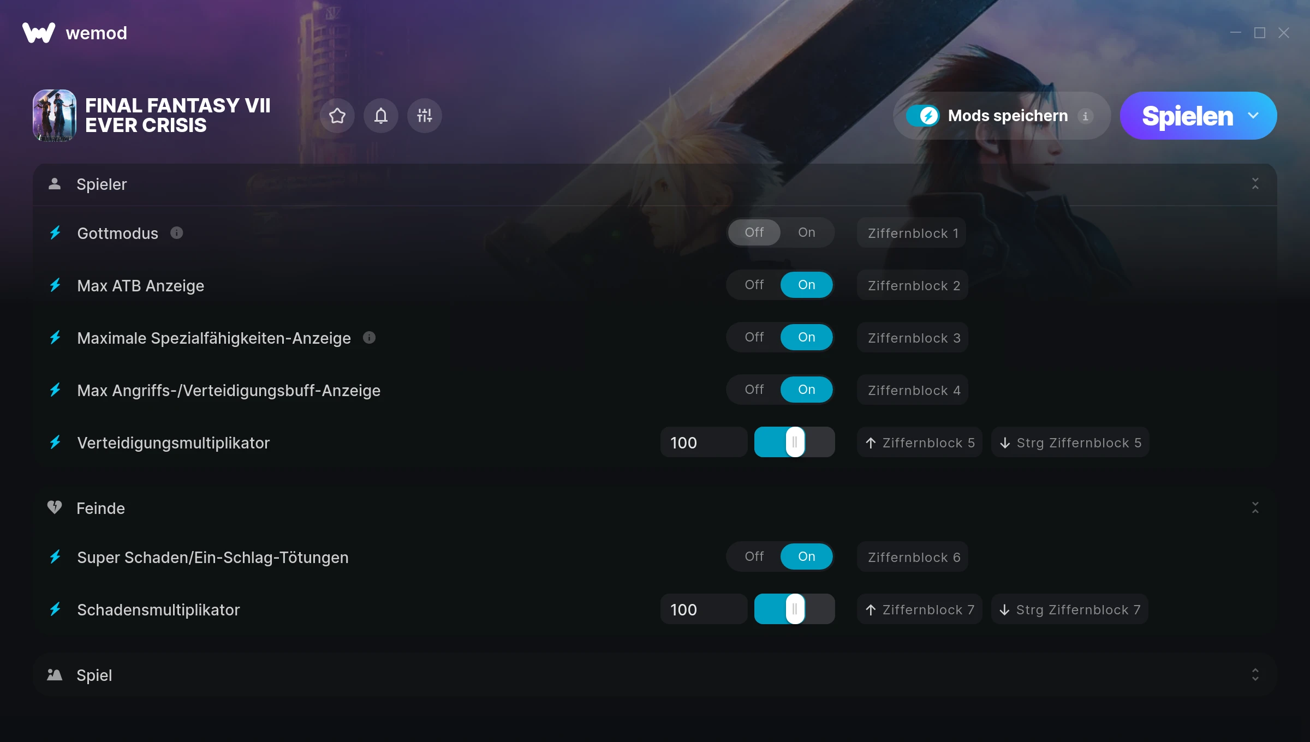Click the Verteidigungsmultiplikator slider handle
Screen dimensions: 1310x742
795,442
